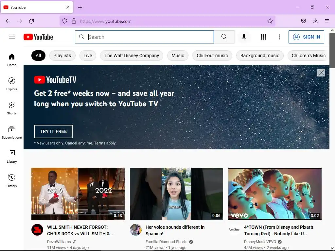Start voice search with the microphone icon
The width and height of the screenshot is (335, 251).
[244, 37]
